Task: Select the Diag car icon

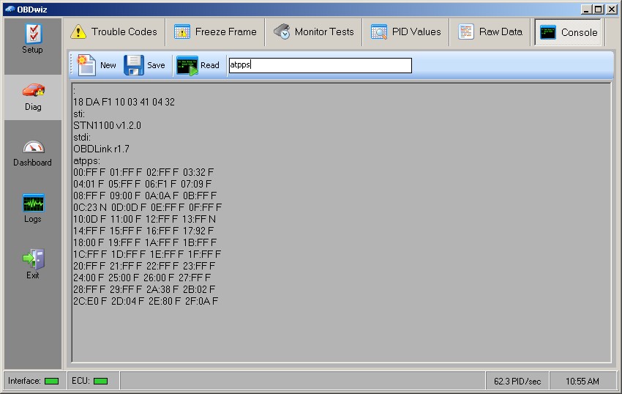Action: (x=34, y=91)
